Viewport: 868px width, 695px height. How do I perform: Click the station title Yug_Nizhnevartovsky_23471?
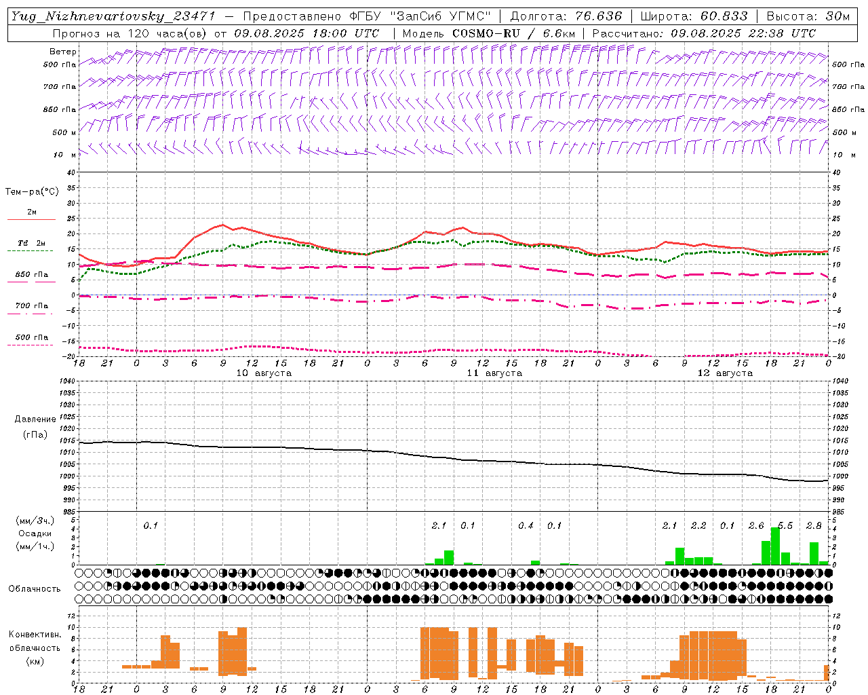pos(113,16)
